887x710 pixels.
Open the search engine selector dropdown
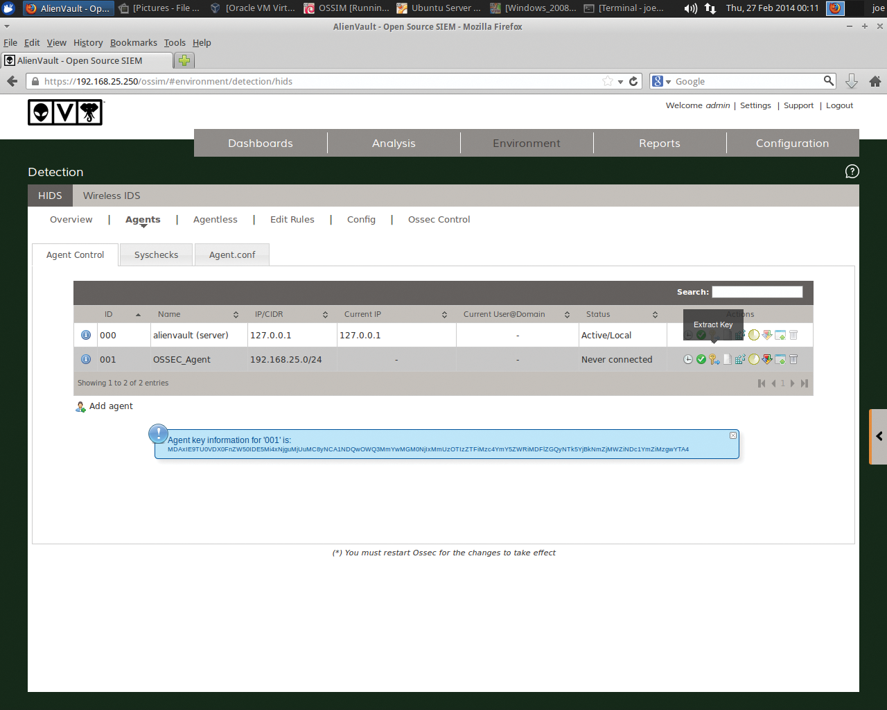point(662,81)
